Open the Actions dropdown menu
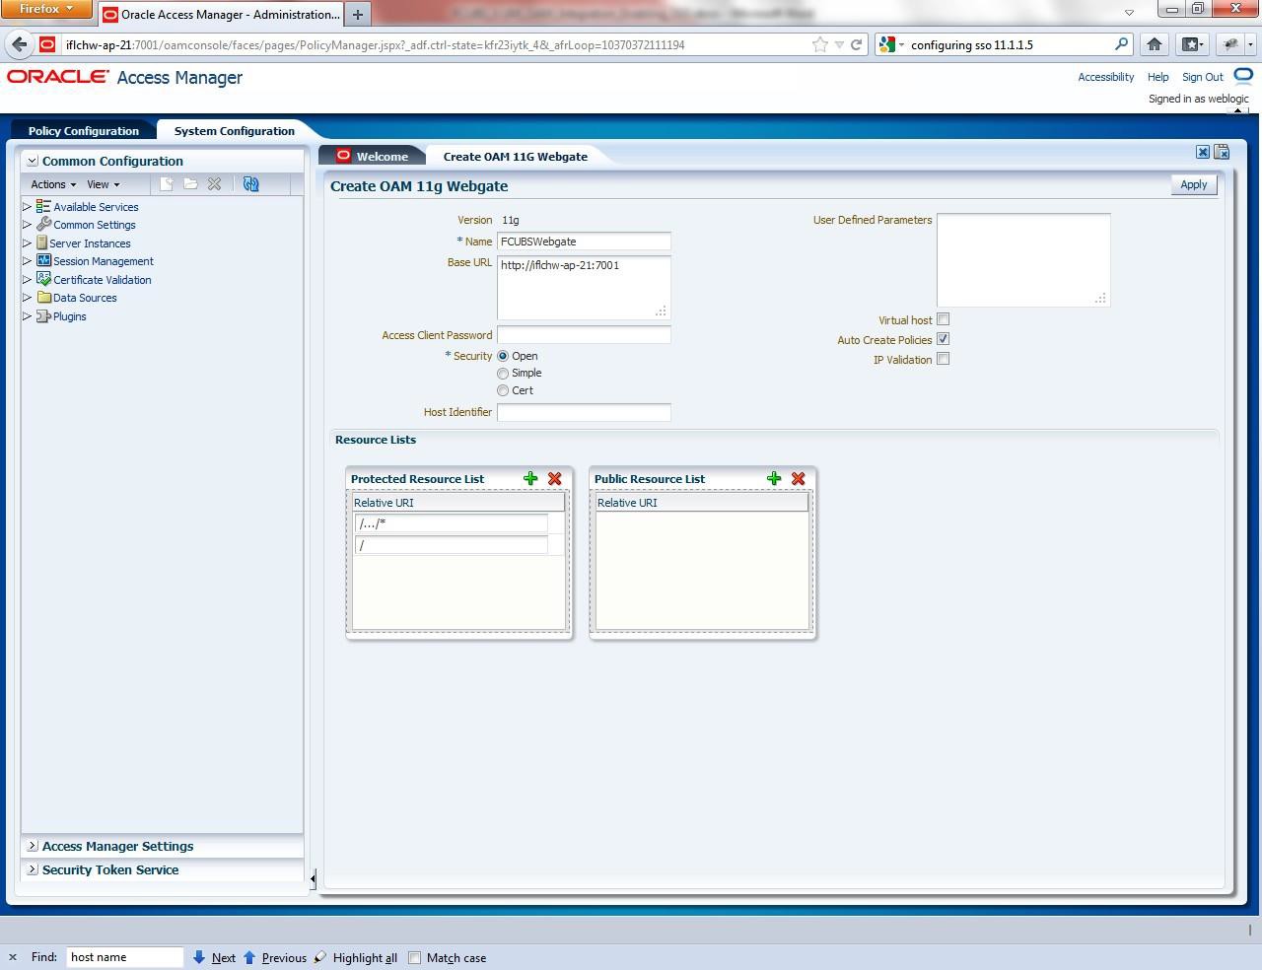 coord(53,184)
